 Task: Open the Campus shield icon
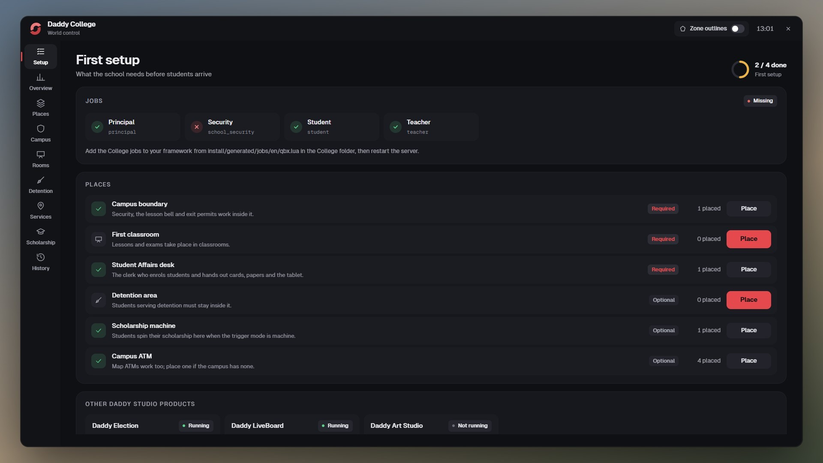point(40,129)
